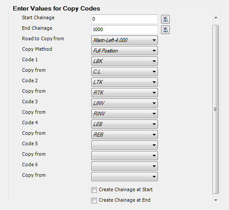The image size is (229, 210).
Task: Open Copy Method dropdown showing Full Position
Action: tap(125, 51)
